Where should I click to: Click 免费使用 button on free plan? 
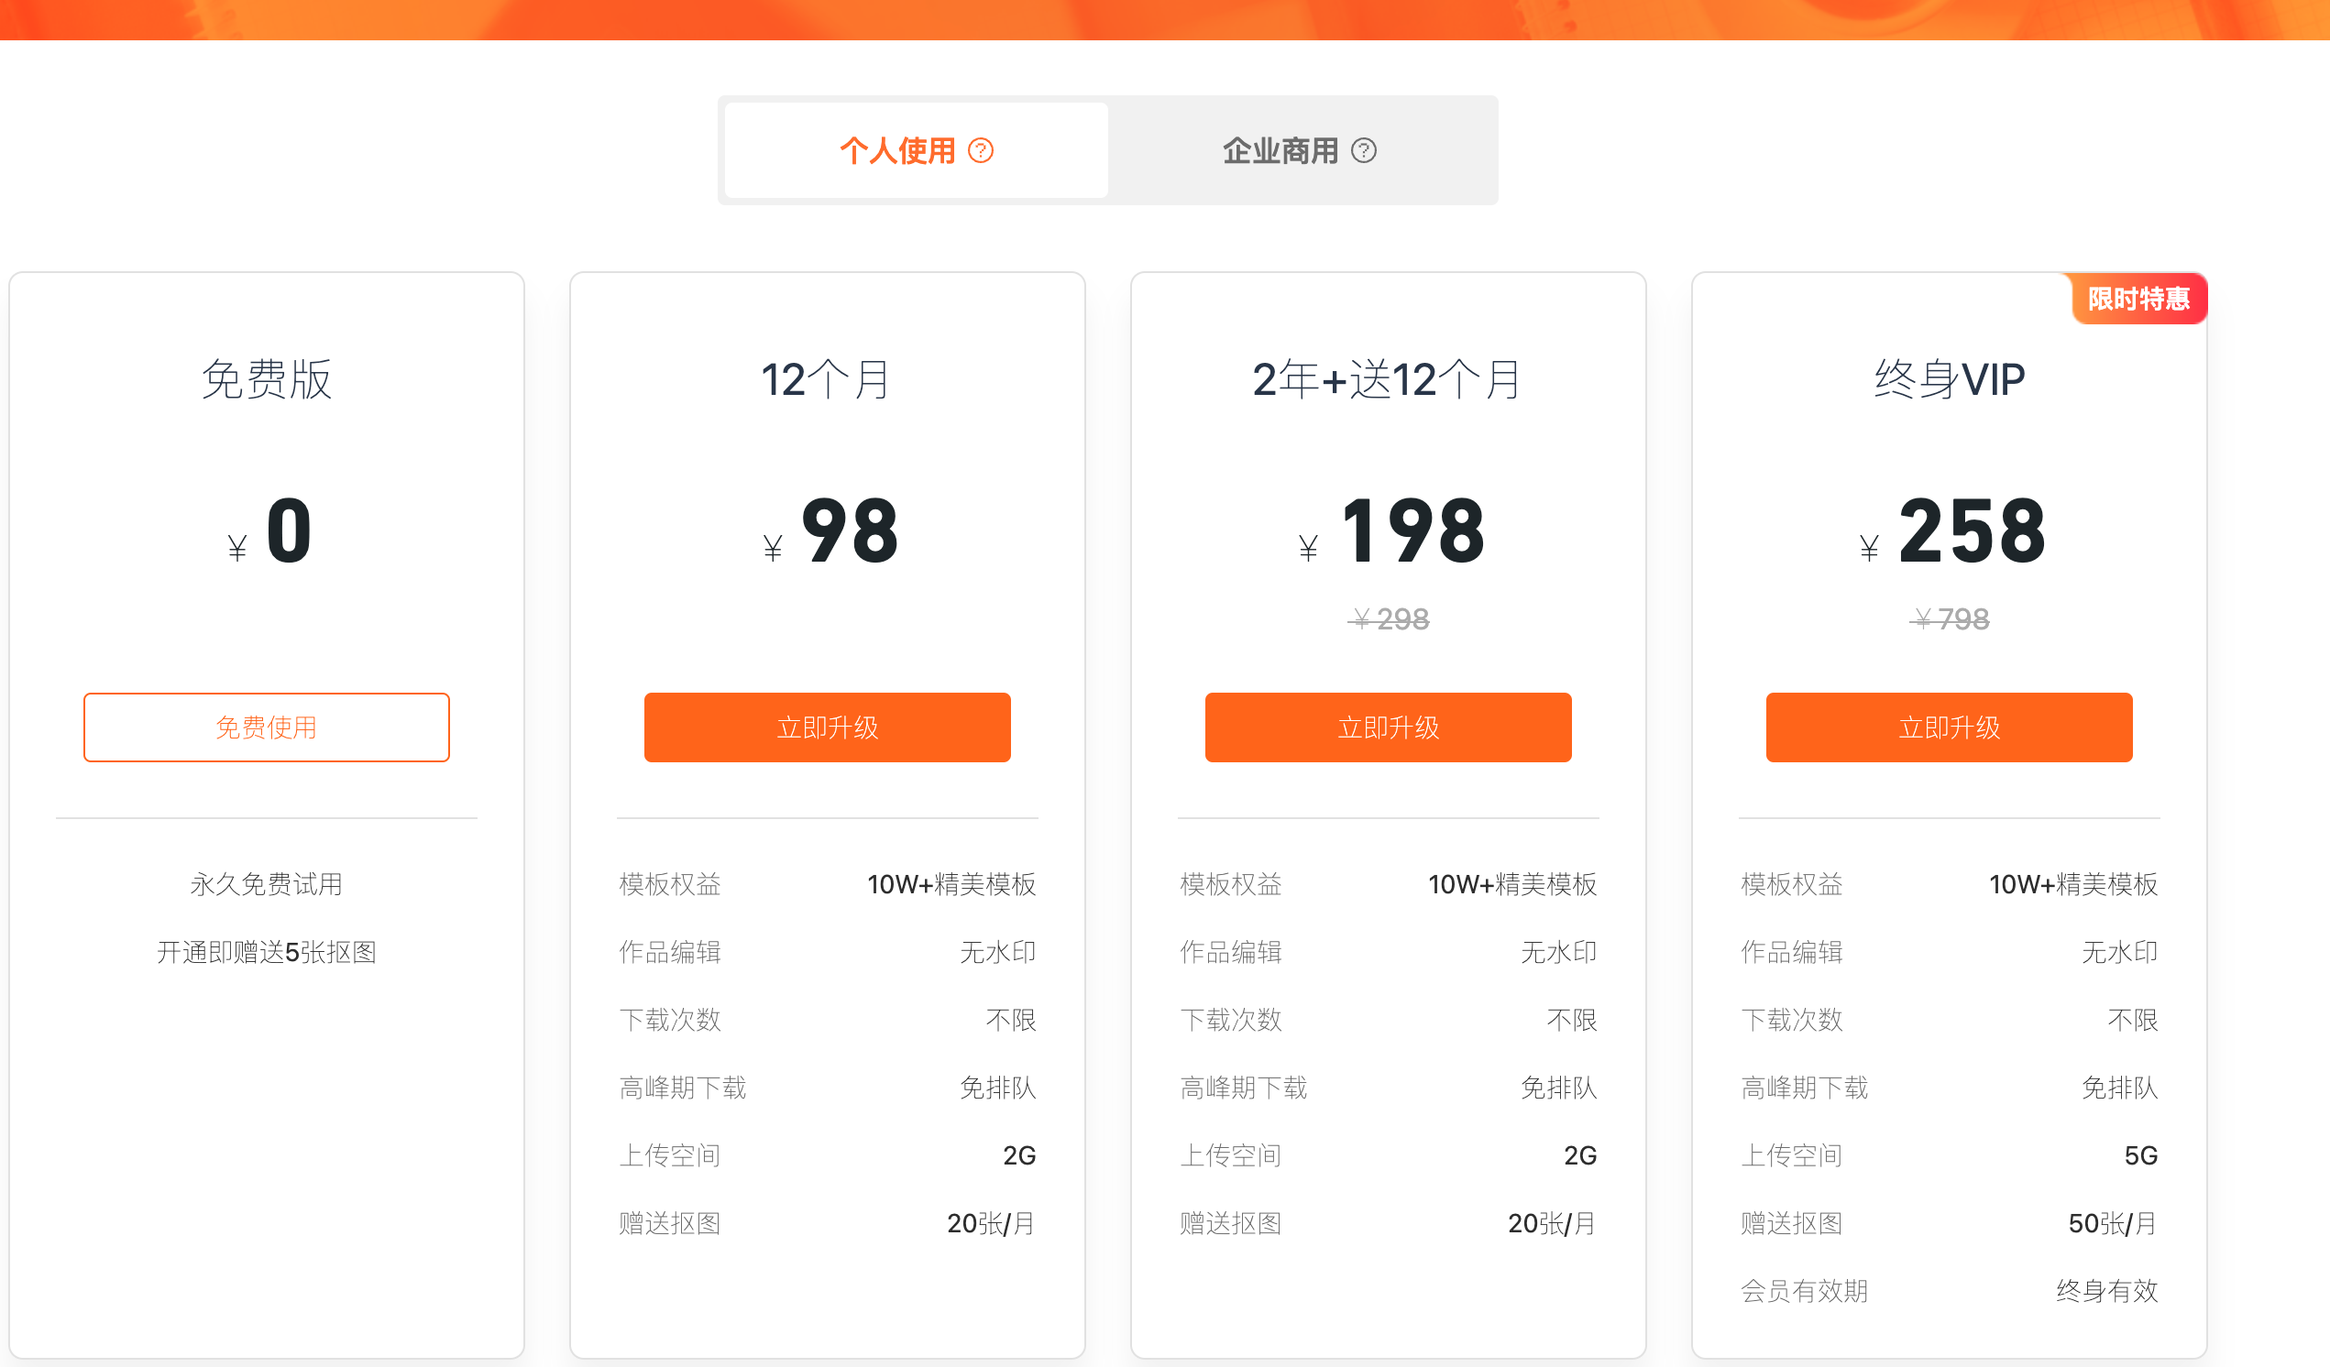click(x=267, y=727)
